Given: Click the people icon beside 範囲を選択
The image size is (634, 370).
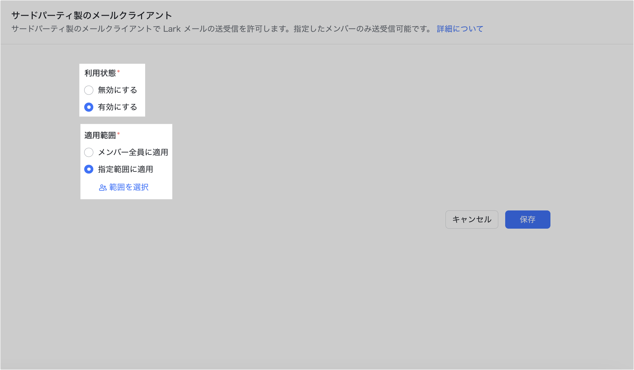Looking at the screenshot, I should tap(102, 188).
